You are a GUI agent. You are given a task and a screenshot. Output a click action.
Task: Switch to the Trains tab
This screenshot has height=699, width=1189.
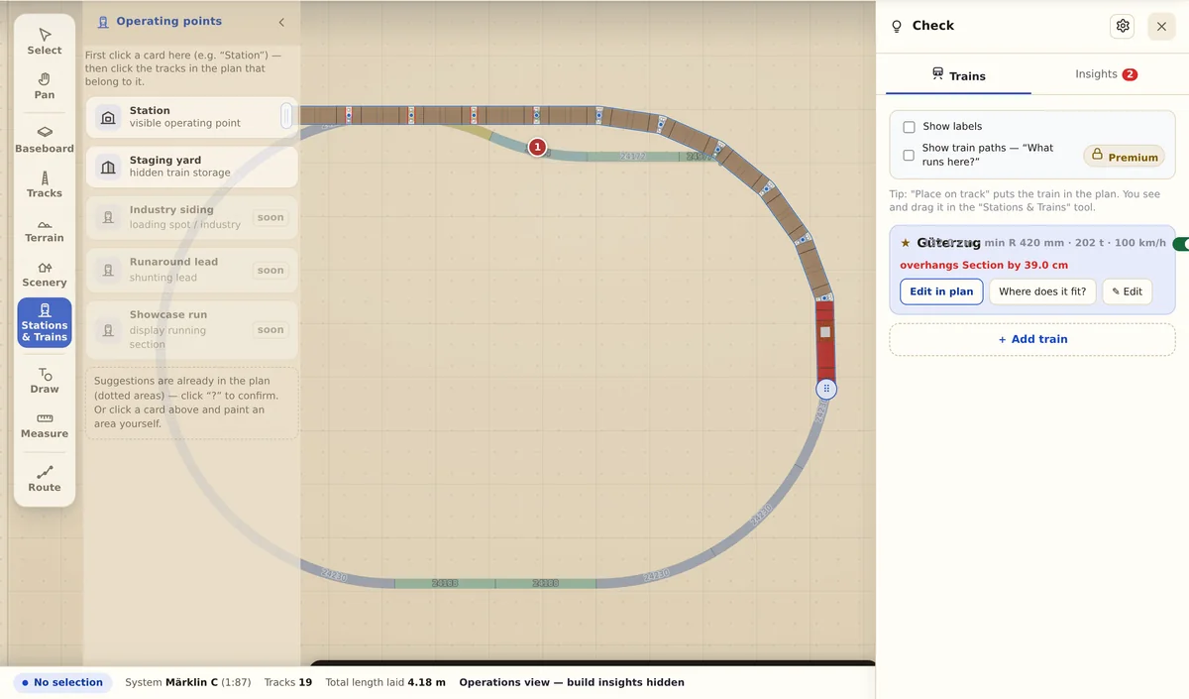pyautogui.click(x=958, y=75)
